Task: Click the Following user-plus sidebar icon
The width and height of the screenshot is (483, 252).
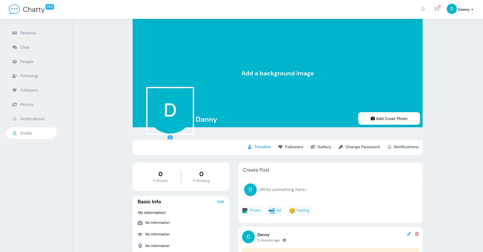Action: coord(15,76)
